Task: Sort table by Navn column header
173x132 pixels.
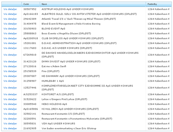Action: tap(44, 4)
